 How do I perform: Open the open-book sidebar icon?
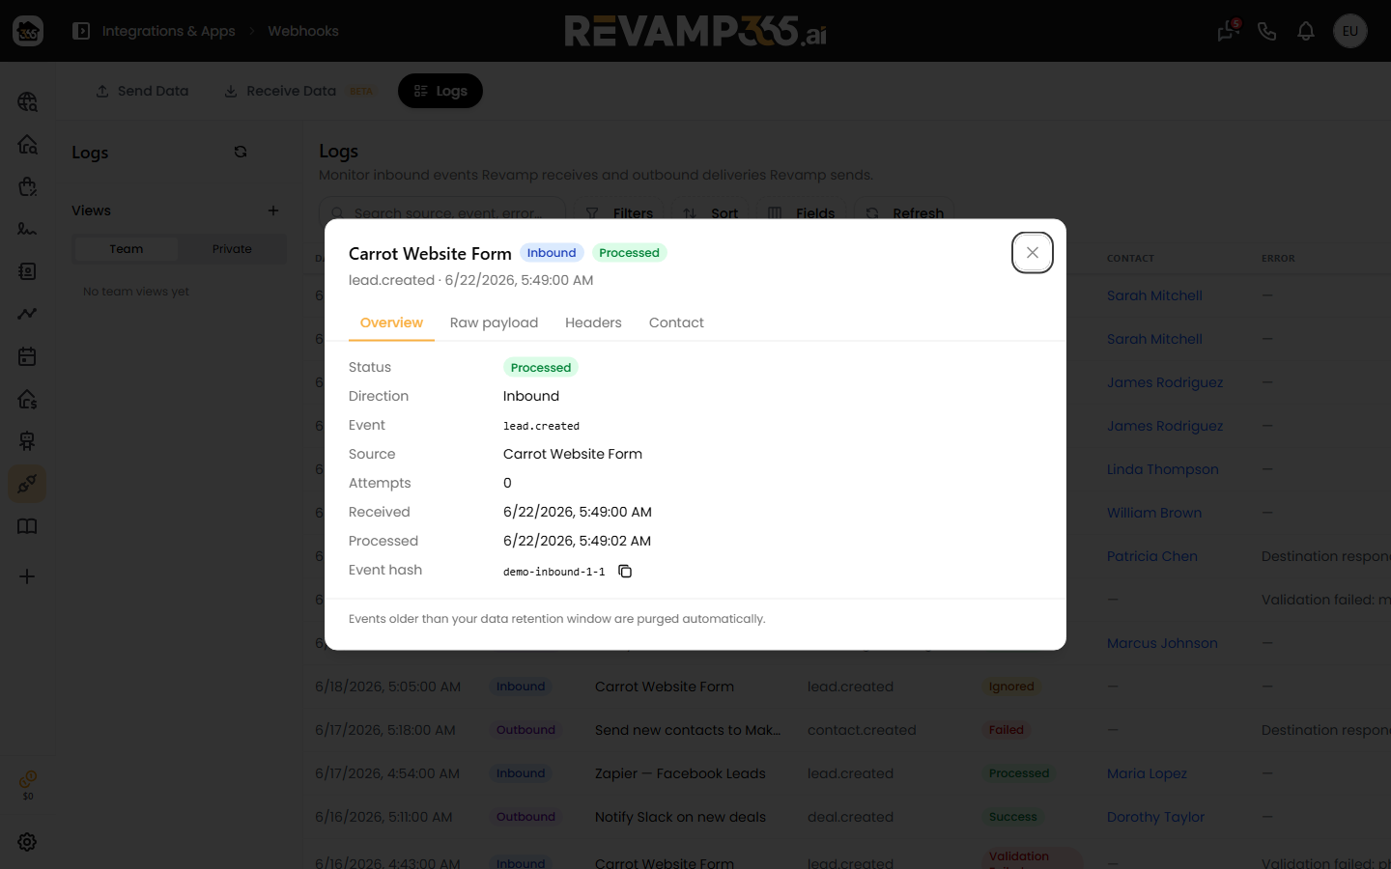tap(27, 526)
